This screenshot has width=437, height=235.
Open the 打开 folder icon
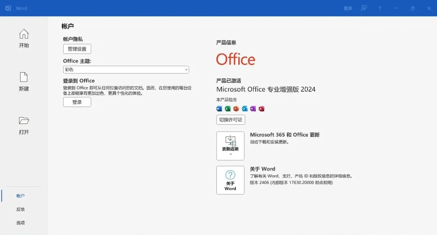point(24,120)
